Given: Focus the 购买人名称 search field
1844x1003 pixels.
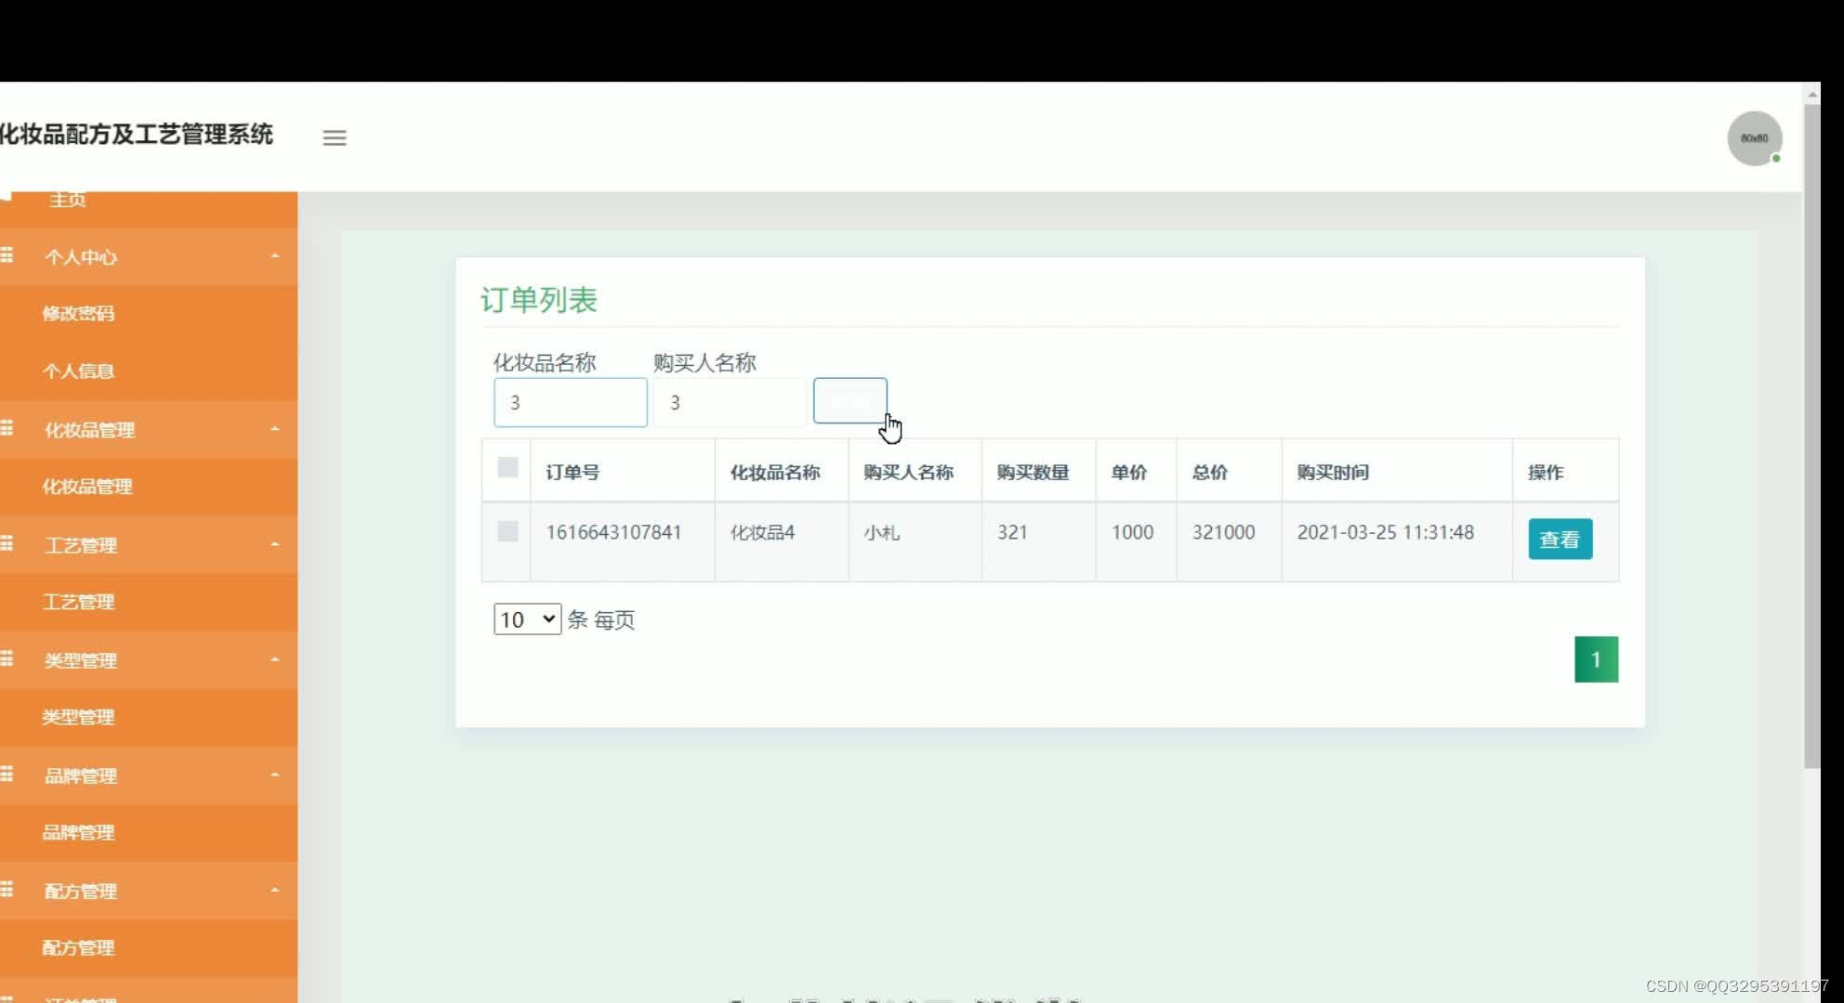Looking at the screenshot, I should click(x=730, y=402).
